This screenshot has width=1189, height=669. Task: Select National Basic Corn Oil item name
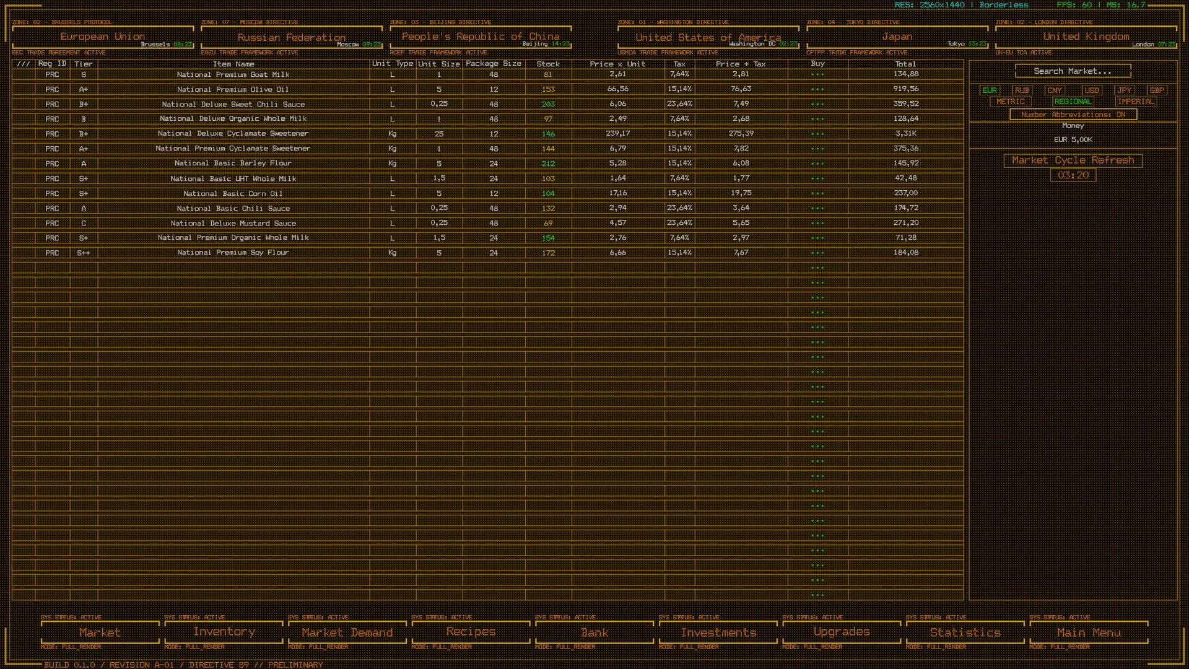click(233, 193)
